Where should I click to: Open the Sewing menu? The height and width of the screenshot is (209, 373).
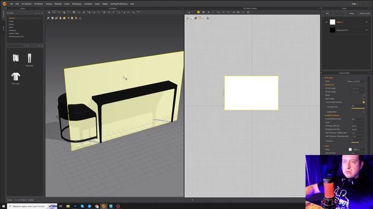tap(49, 4)
